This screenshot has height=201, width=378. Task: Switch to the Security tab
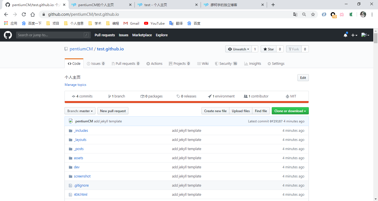[226, 63]
